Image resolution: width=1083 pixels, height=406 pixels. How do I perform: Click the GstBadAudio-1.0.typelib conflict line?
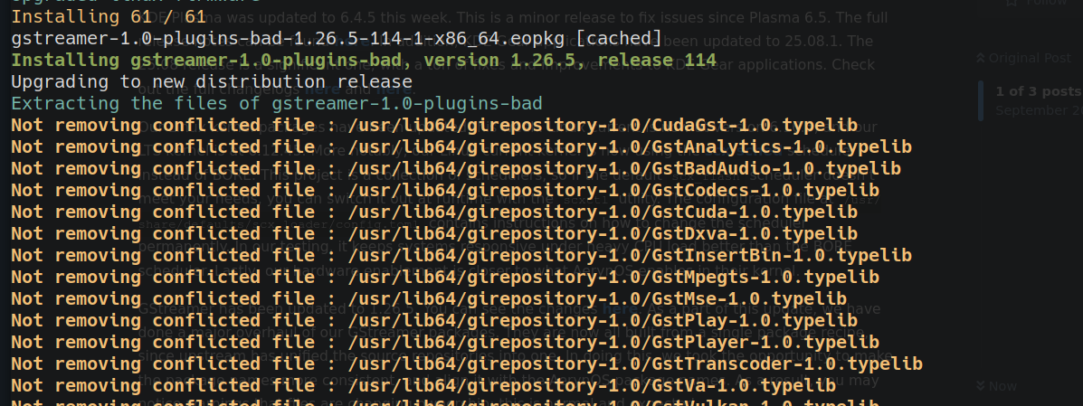point(456,169)
